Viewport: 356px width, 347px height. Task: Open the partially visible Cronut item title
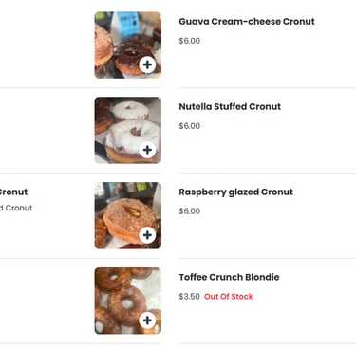pyautogui.click(x=13, y=192)
